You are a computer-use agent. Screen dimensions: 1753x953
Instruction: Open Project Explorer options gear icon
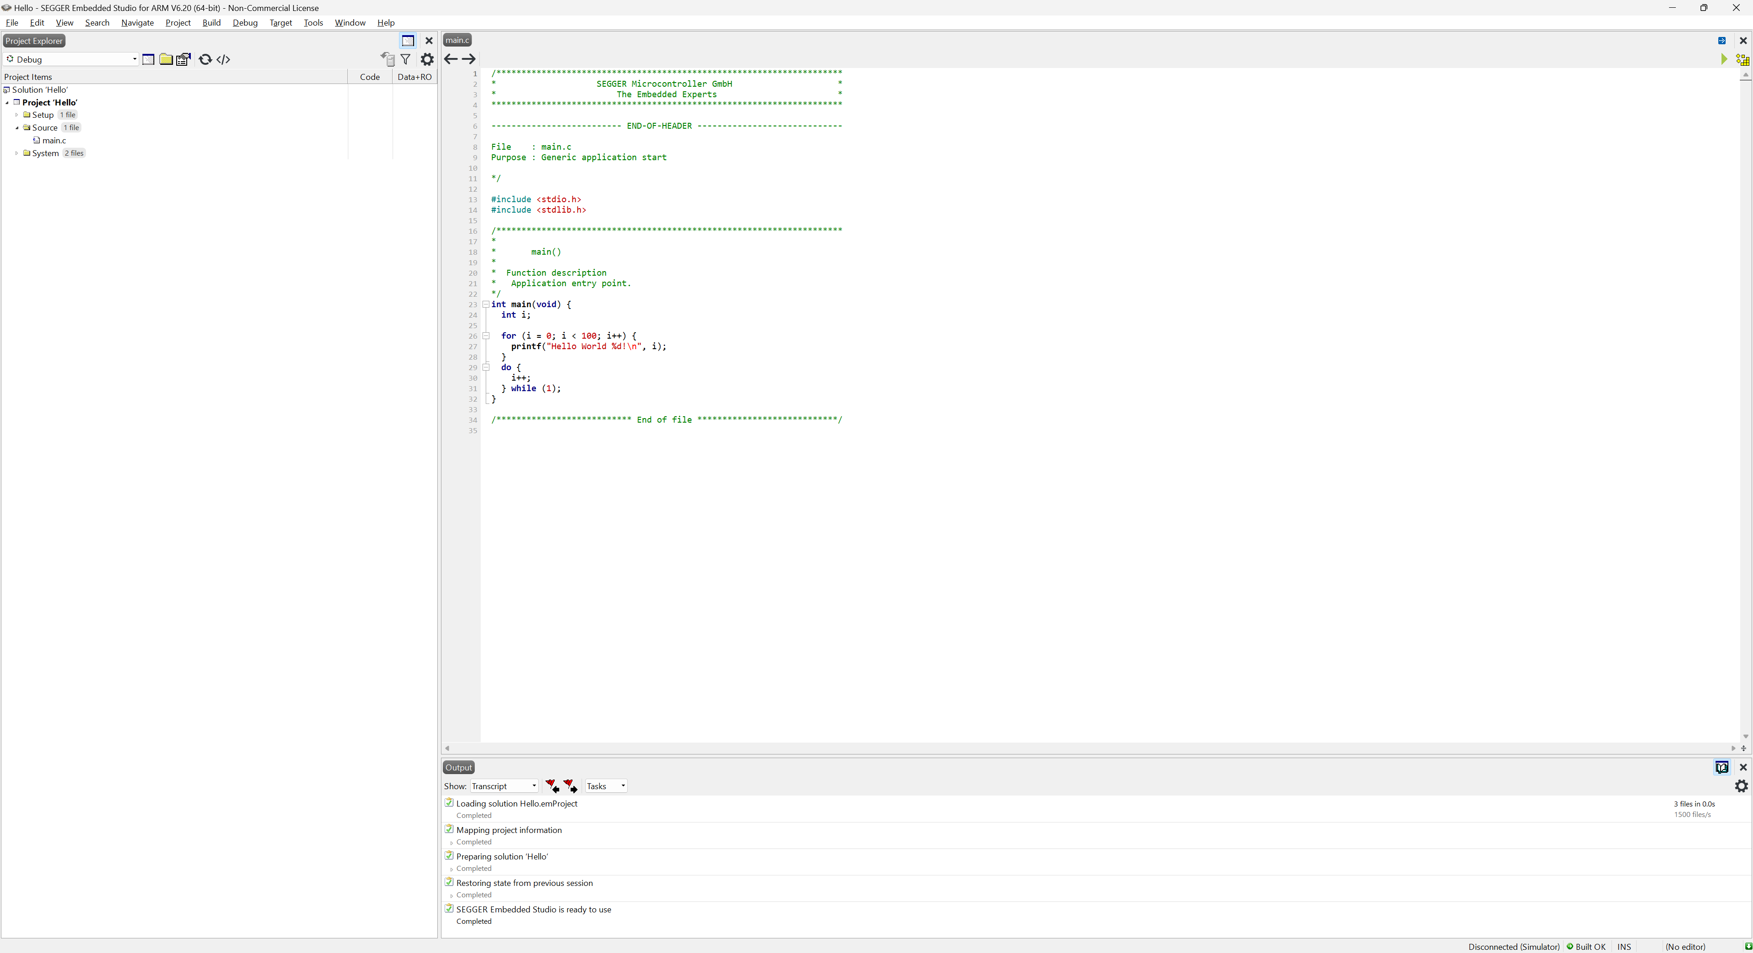[427, 59]
